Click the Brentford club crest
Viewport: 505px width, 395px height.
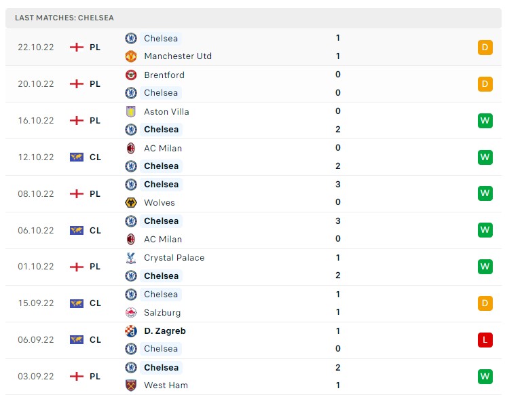[131, 75]
